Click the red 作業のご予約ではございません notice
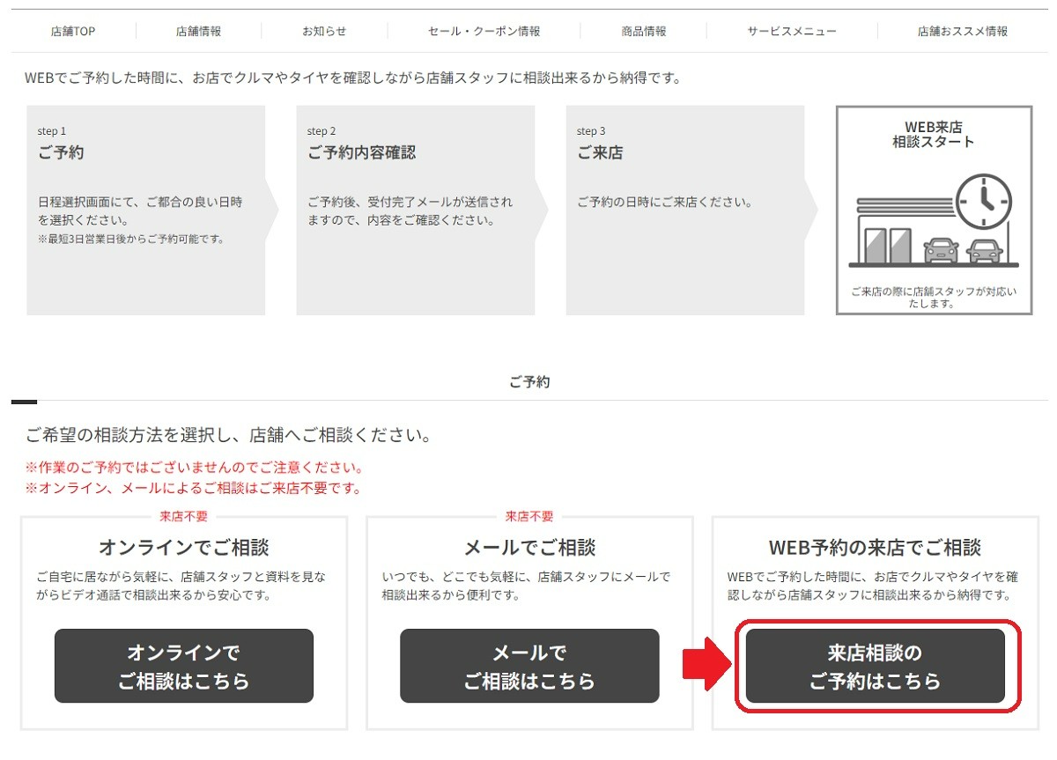1057x760 pixels. (x=195, y=468)
